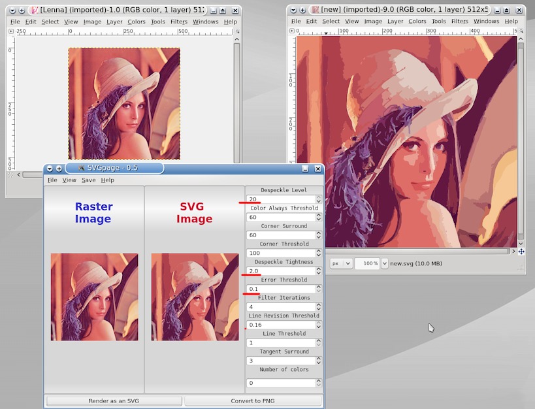The height and width of the screenshot is (409, 535).
Task: Click vertical scrollbar in new.svg window
Action: [521, 142]
